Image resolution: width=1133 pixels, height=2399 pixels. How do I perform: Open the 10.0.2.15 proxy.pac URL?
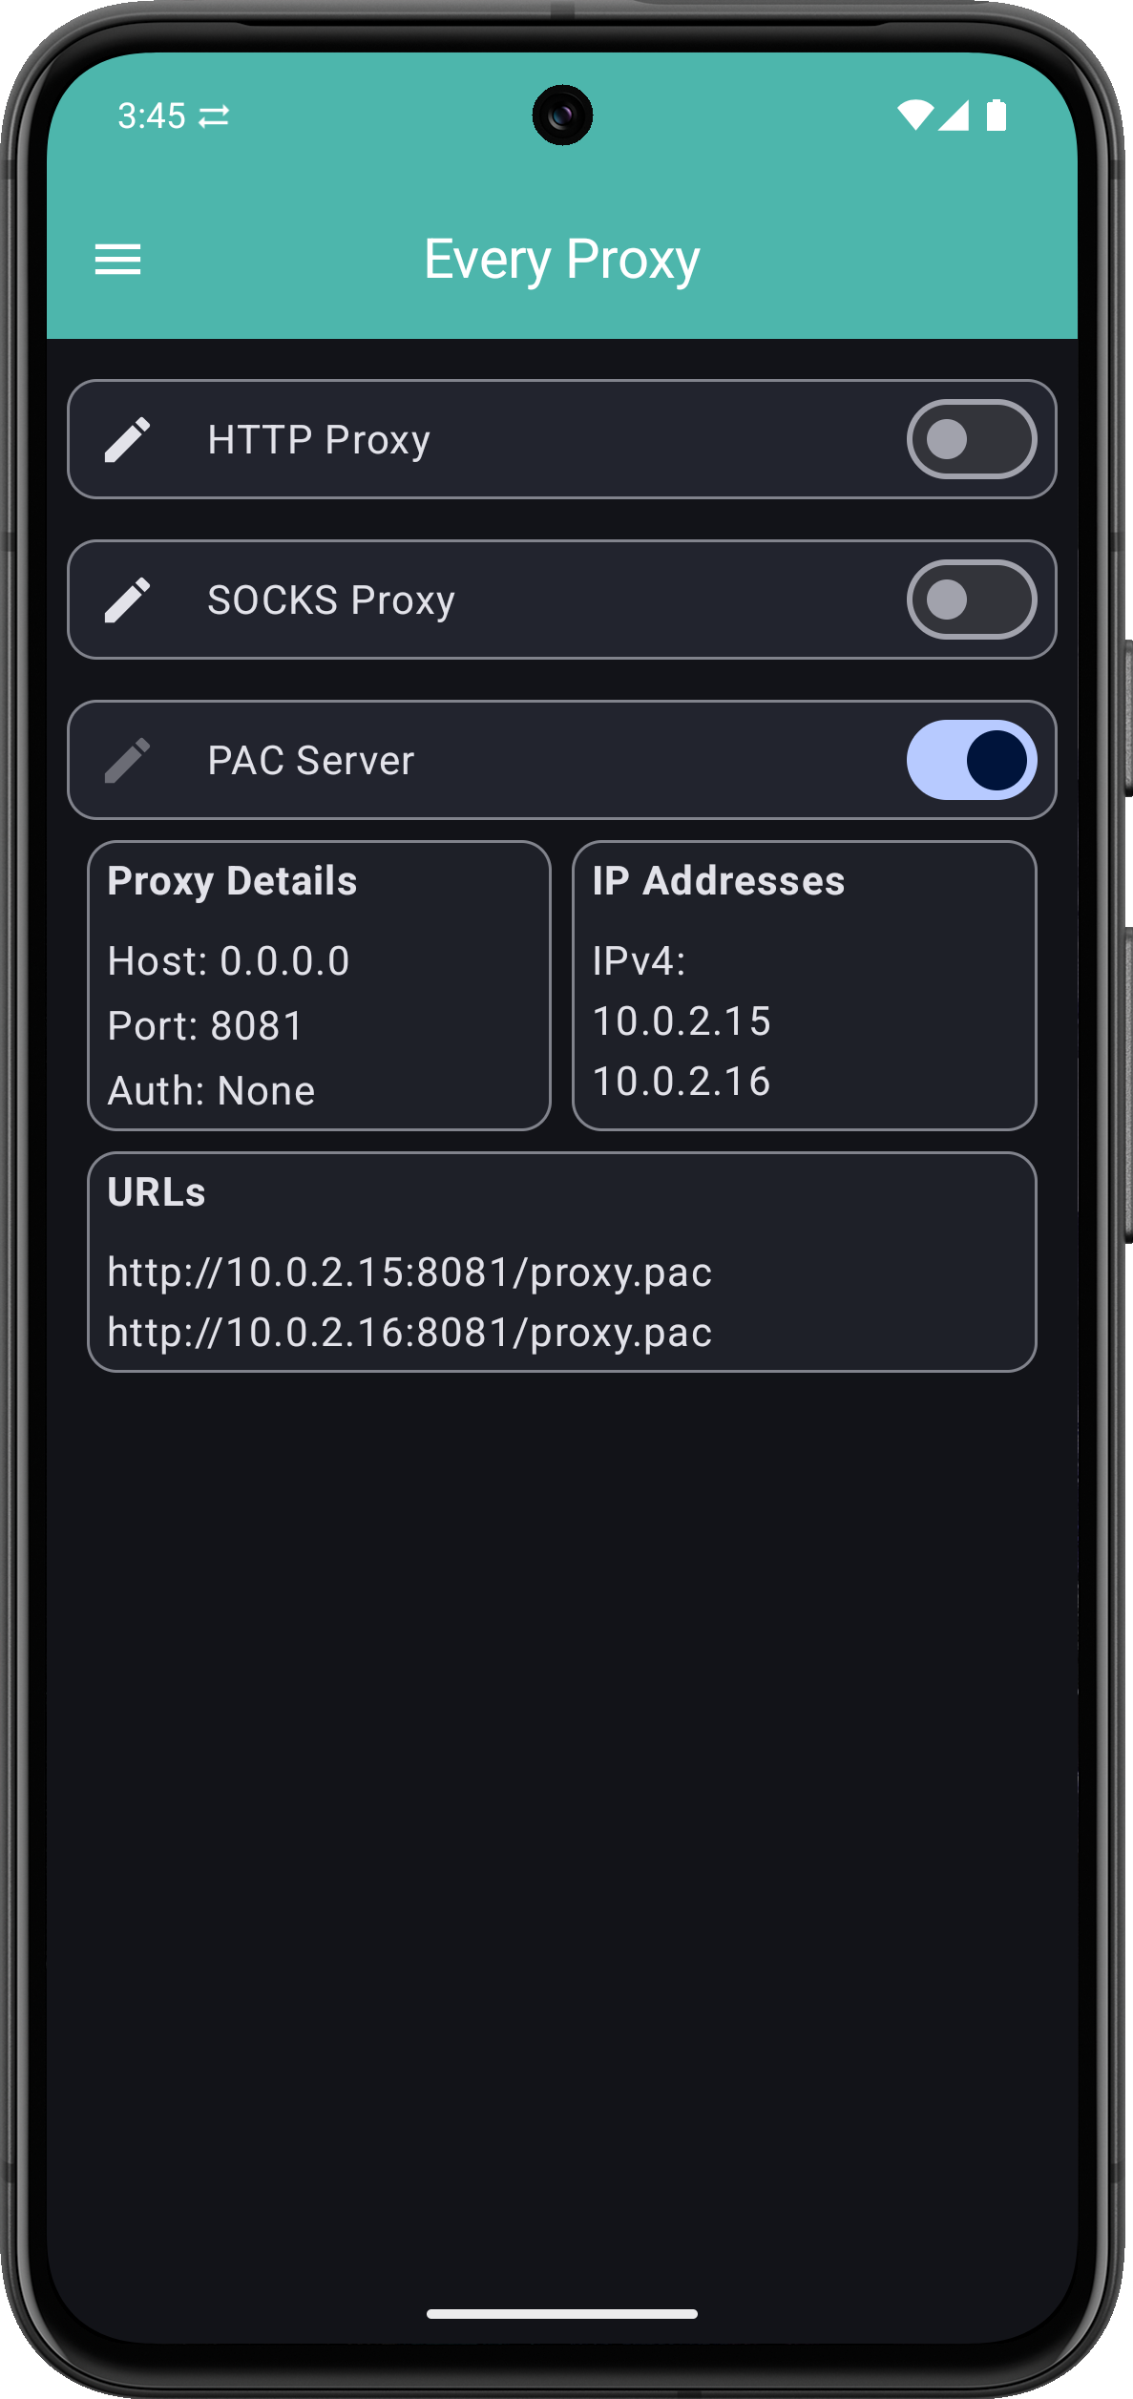point(409,1273)
